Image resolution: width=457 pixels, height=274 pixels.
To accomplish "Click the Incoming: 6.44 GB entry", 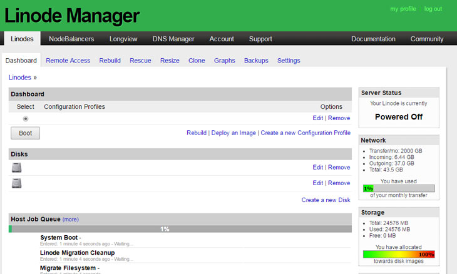I will [391, 157].
